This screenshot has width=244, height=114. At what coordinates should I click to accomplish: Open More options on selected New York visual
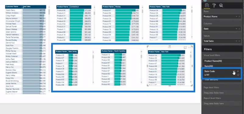coord(189,48)
